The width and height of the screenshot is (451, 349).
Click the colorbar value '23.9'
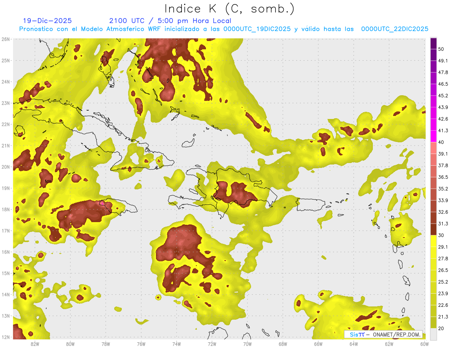point(443,293)
